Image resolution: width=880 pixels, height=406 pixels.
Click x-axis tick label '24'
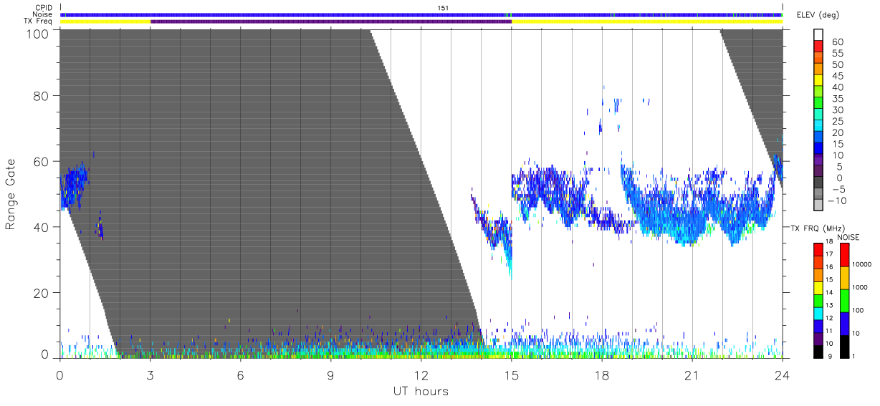782,374
